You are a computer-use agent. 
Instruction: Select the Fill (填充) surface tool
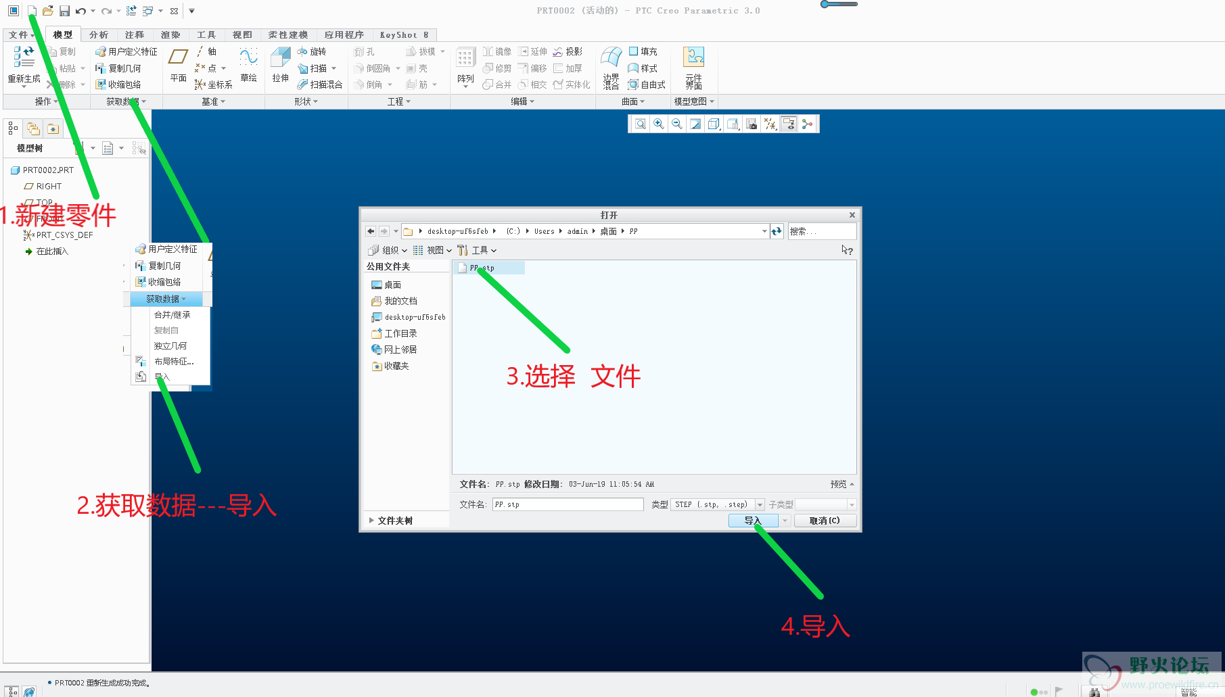coord(643,51)
